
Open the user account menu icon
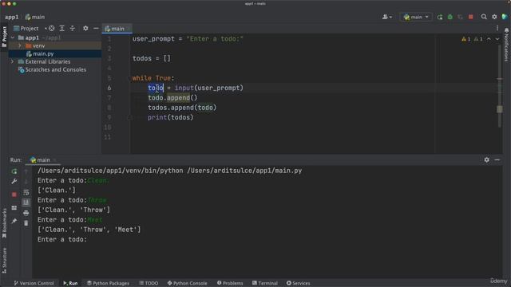click(386, 17)
